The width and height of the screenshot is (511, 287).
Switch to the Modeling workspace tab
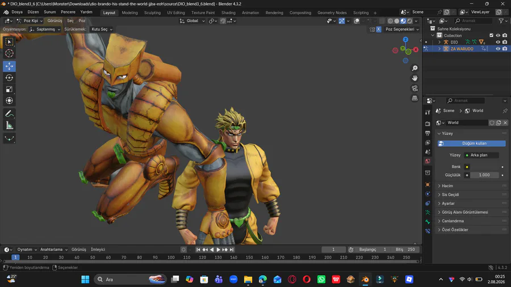pos(129,12)
